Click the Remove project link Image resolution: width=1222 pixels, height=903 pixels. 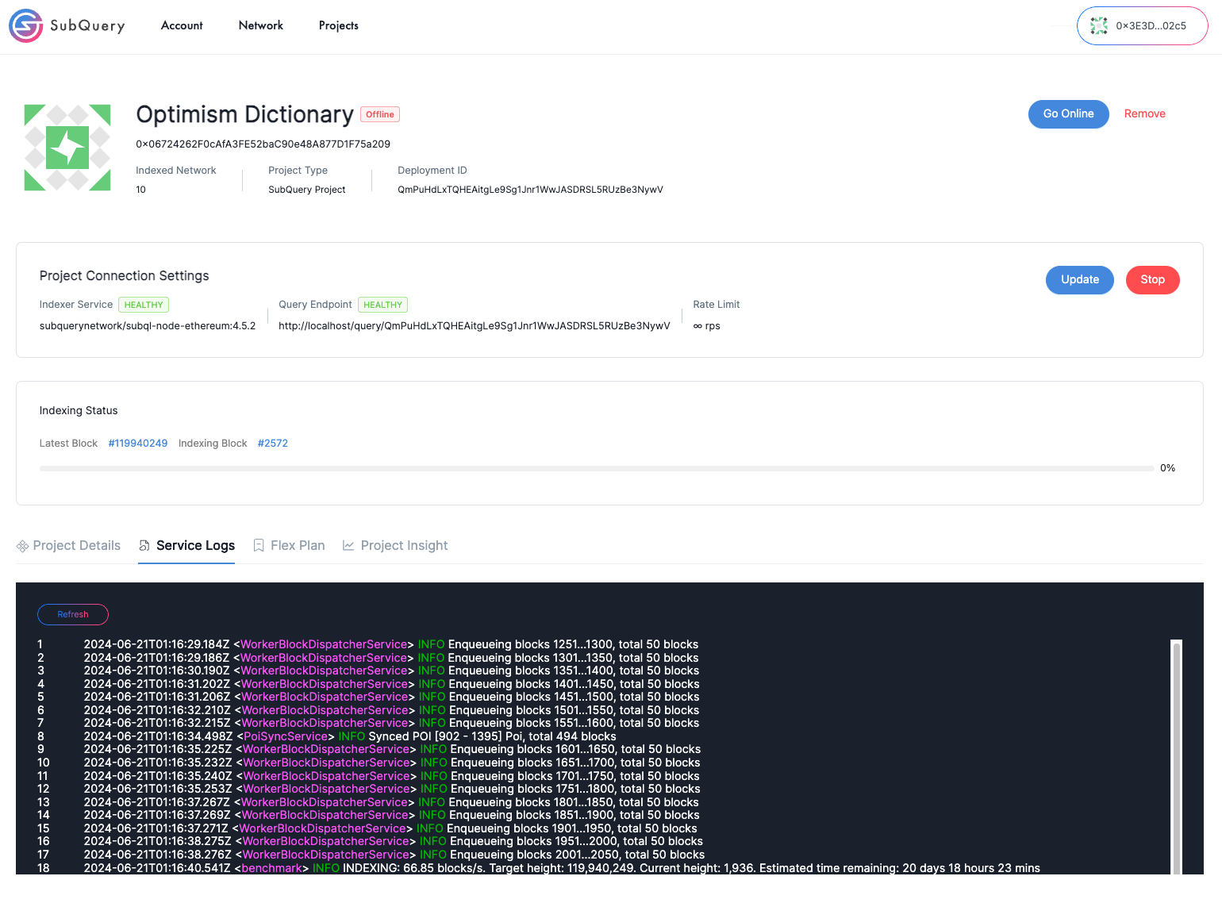pyautogui.click(x=1144, y=114)
